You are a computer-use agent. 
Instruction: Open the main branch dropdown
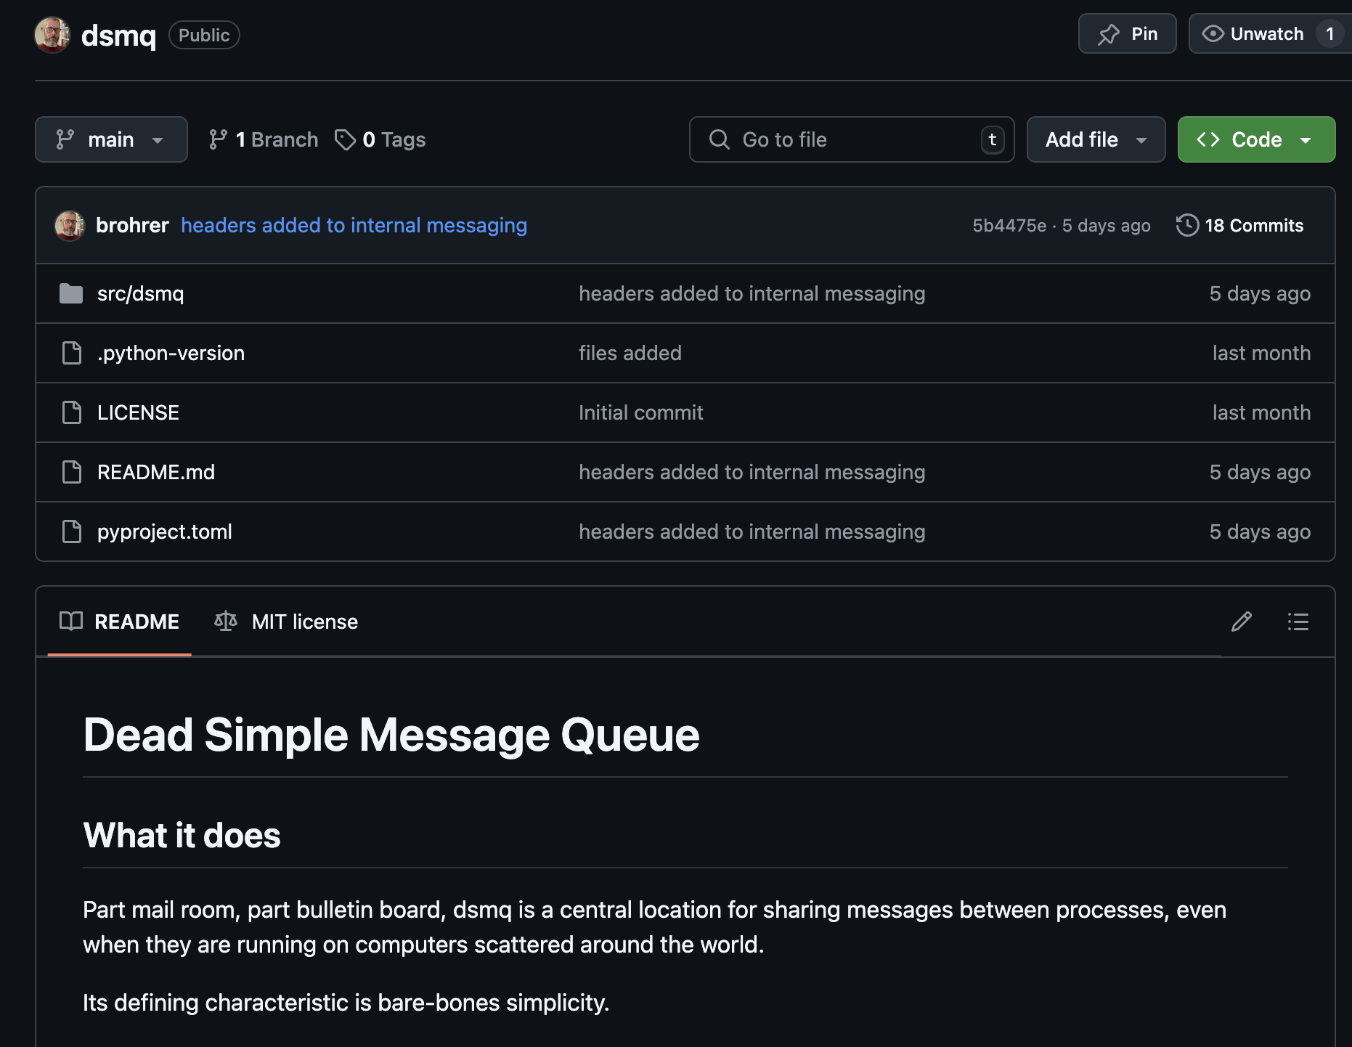click(111, 139)
